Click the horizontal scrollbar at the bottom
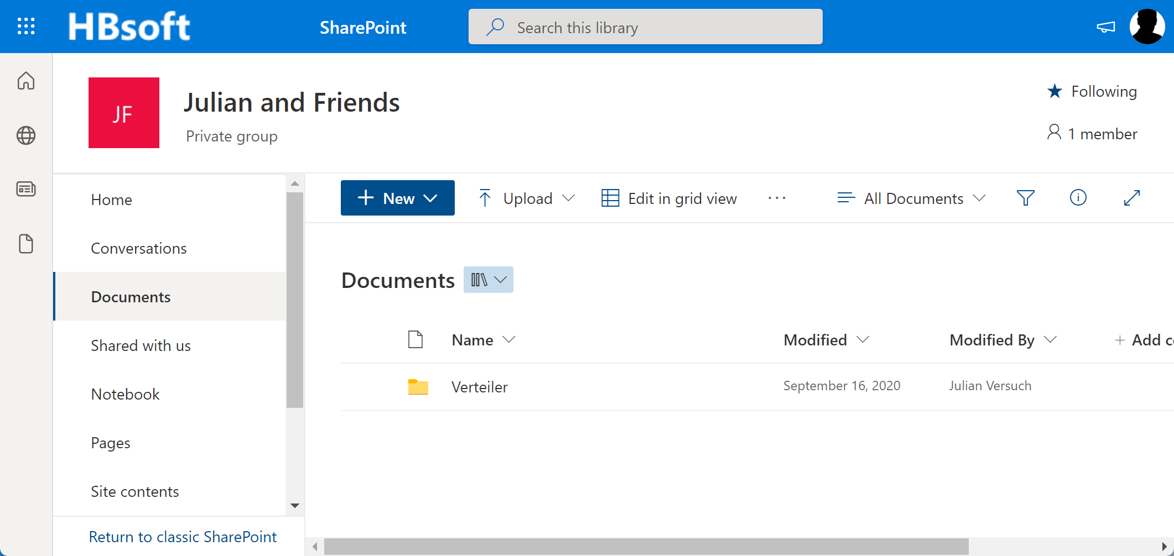The height and width of the screenshot is (556, 1174). tap(645, 547)
